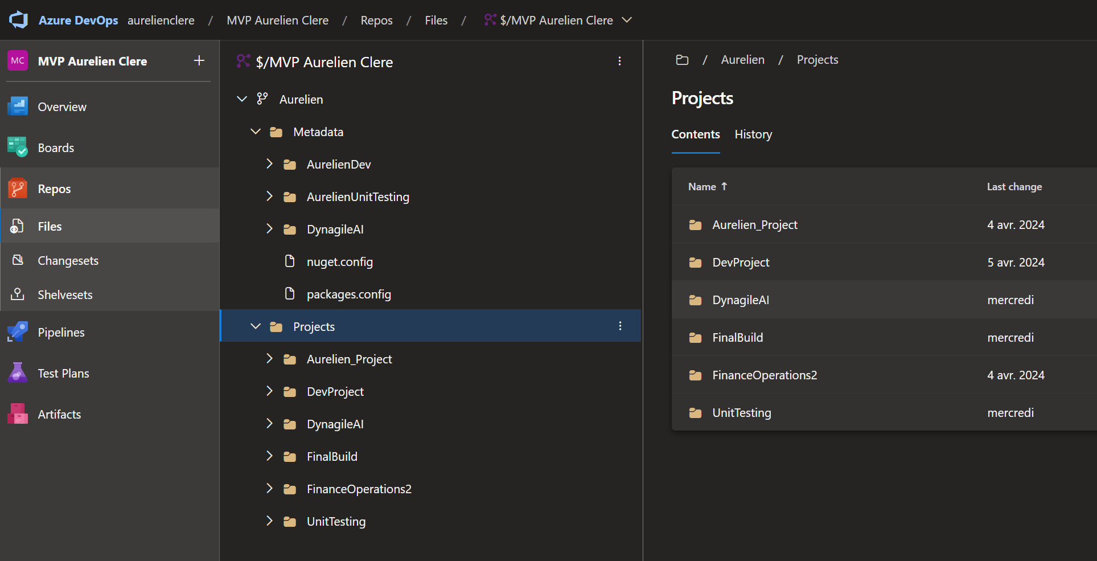Click Aurelien in the path breadcrumb
Viewport: 1097px width, 561px height.
tap(743, 60)
